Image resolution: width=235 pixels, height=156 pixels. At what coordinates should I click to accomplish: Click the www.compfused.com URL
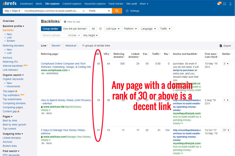coord(54,70)
